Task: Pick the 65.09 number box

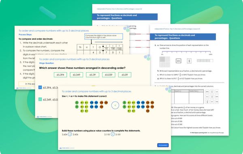Action: tap(125, 75)
